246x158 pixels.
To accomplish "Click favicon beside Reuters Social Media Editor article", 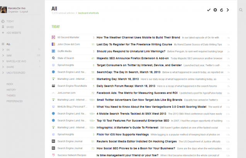I will click(53, 141).
